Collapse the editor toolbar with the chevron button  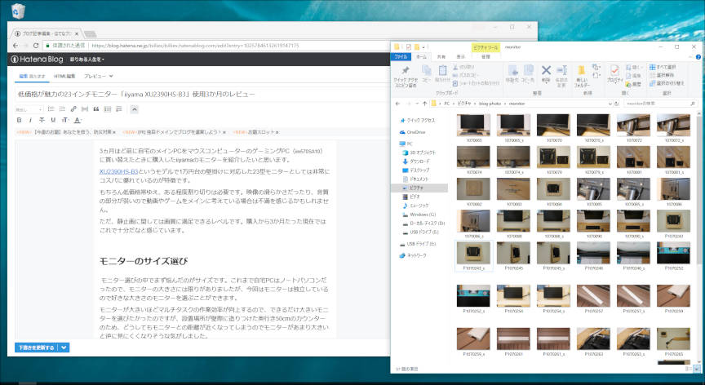point(134,109)
